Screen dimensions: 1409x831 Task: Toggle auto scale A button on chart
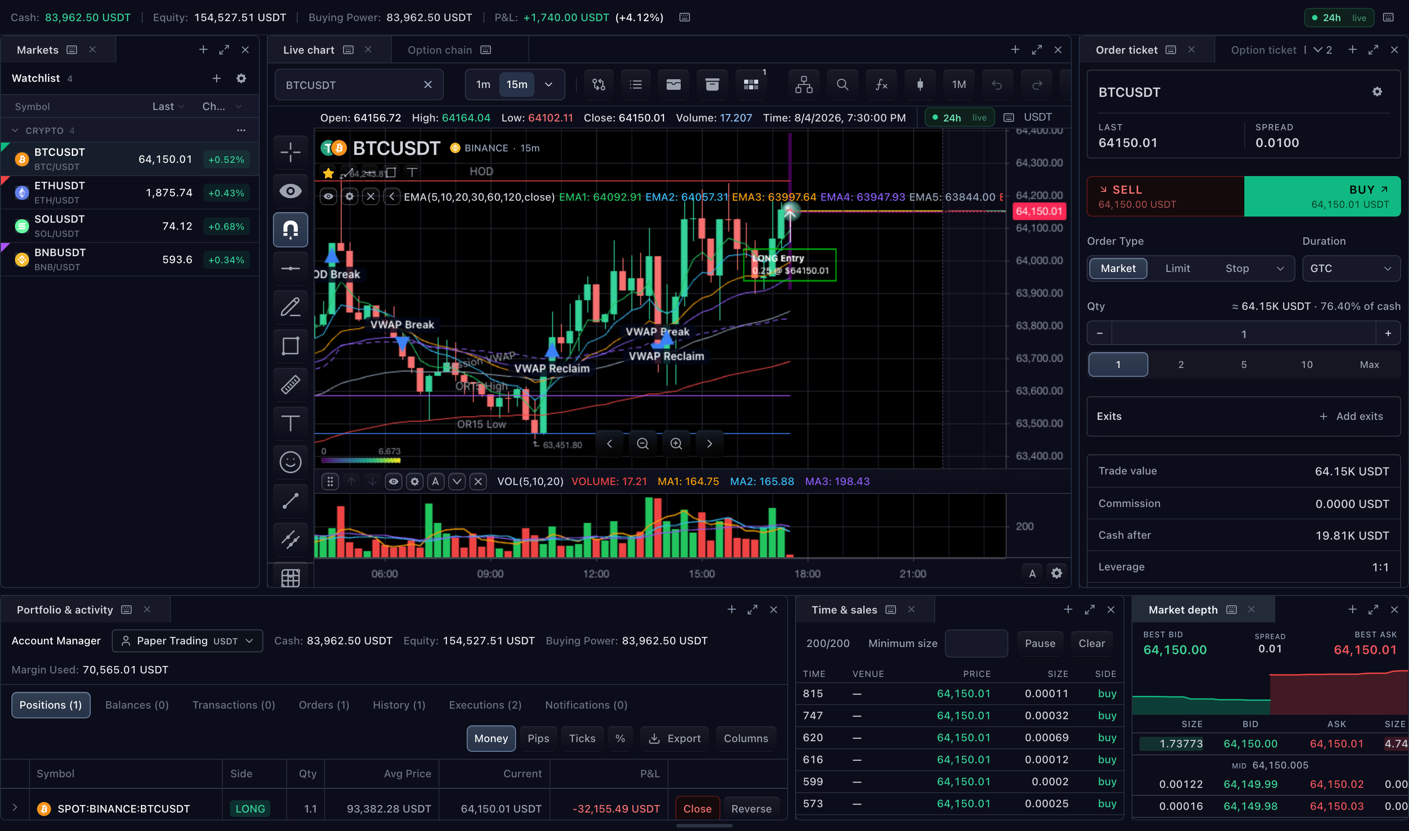1032,573
